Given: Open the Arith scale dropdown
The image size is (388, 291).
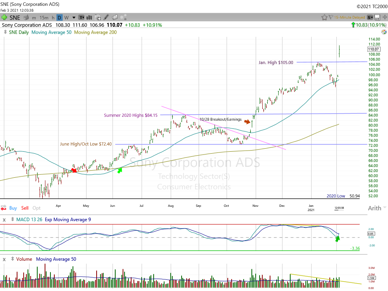Looking at the screenshot, I should pos(377,208).
